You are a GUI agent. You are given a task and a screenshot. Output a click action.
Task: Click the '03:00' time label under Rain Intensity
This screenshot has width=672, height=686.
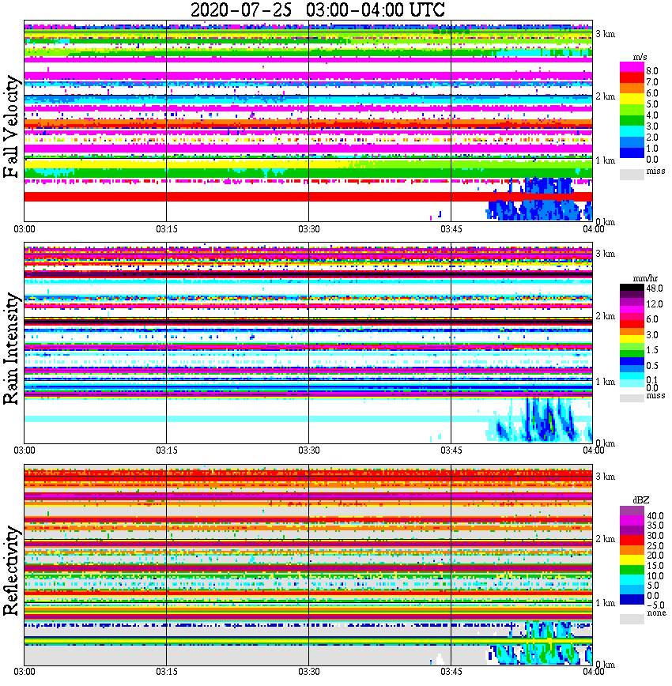coord(24,450)
